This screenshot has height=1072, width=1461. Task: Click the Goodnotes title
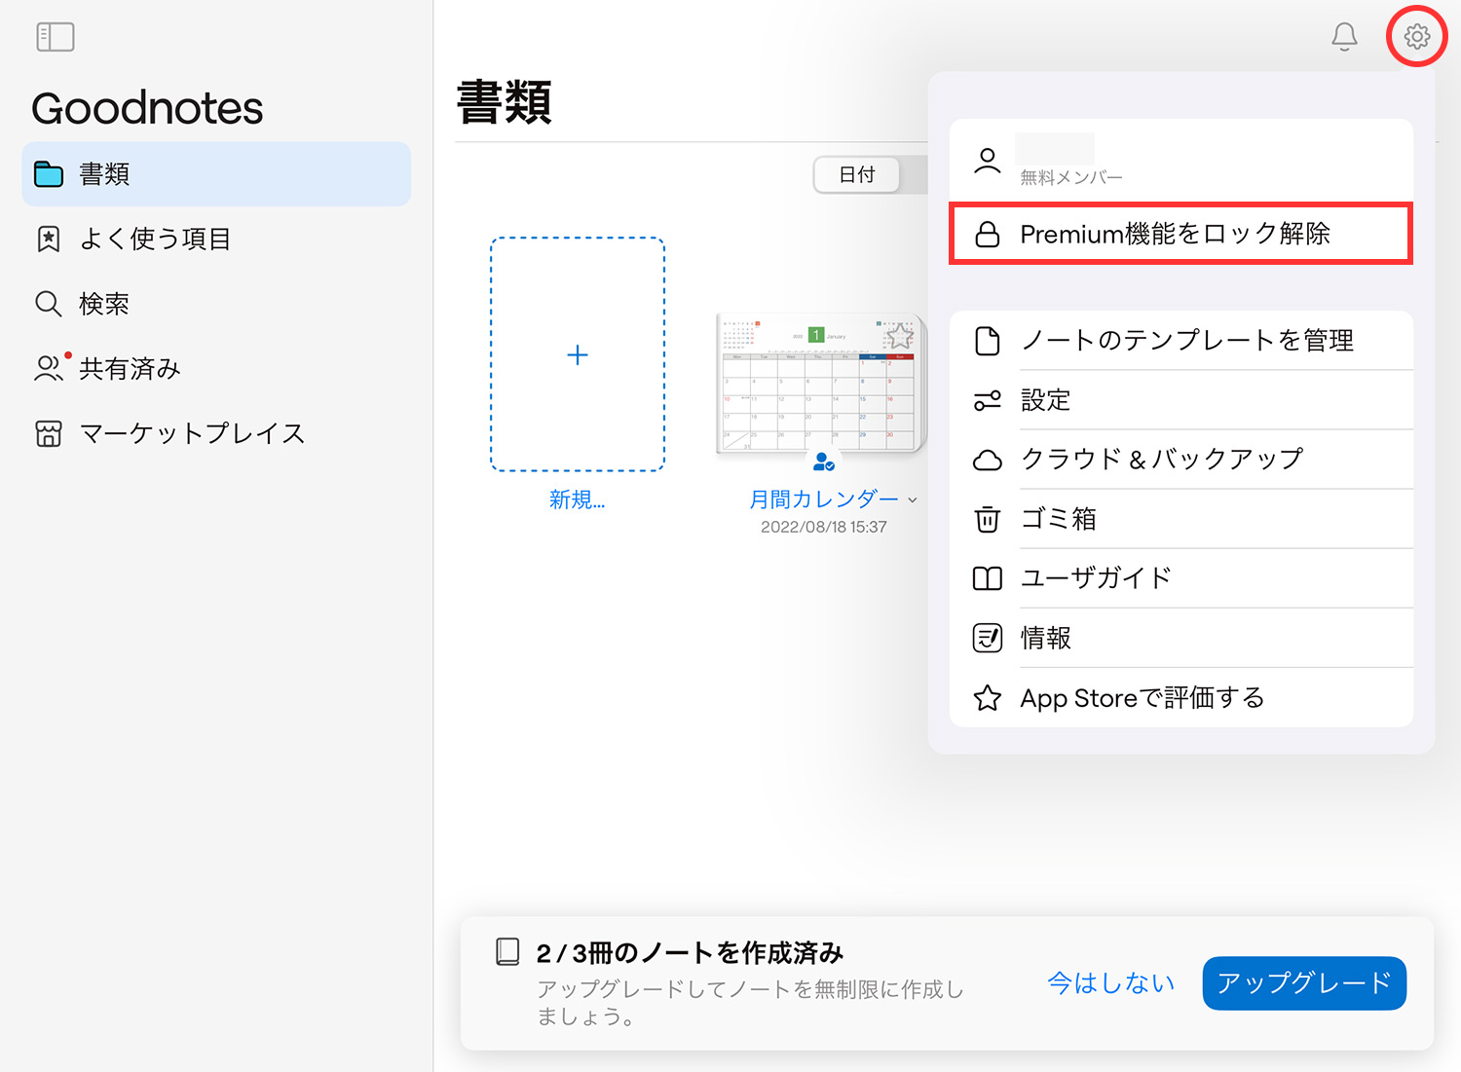pos(147,108)
